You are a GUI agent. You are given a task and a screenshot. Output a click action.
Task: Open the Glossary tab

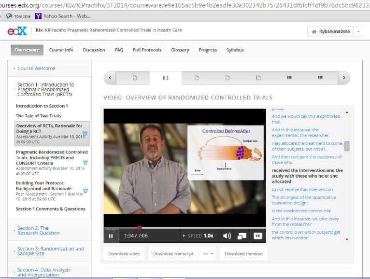[x=180, y=50]
